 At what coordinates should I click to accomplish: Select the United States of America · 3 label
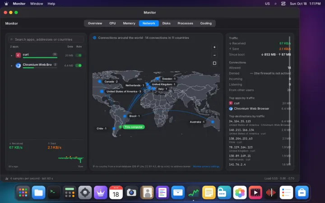click(124, 91)
